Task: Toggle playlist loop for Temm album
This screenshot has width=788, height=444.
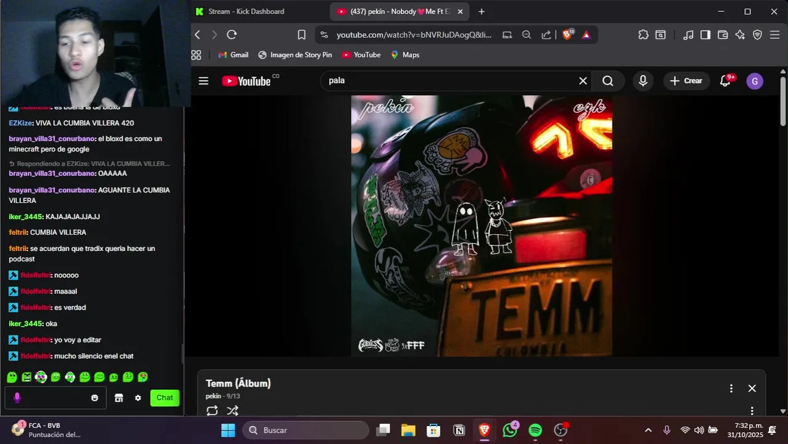Action: tap(212, 410)
